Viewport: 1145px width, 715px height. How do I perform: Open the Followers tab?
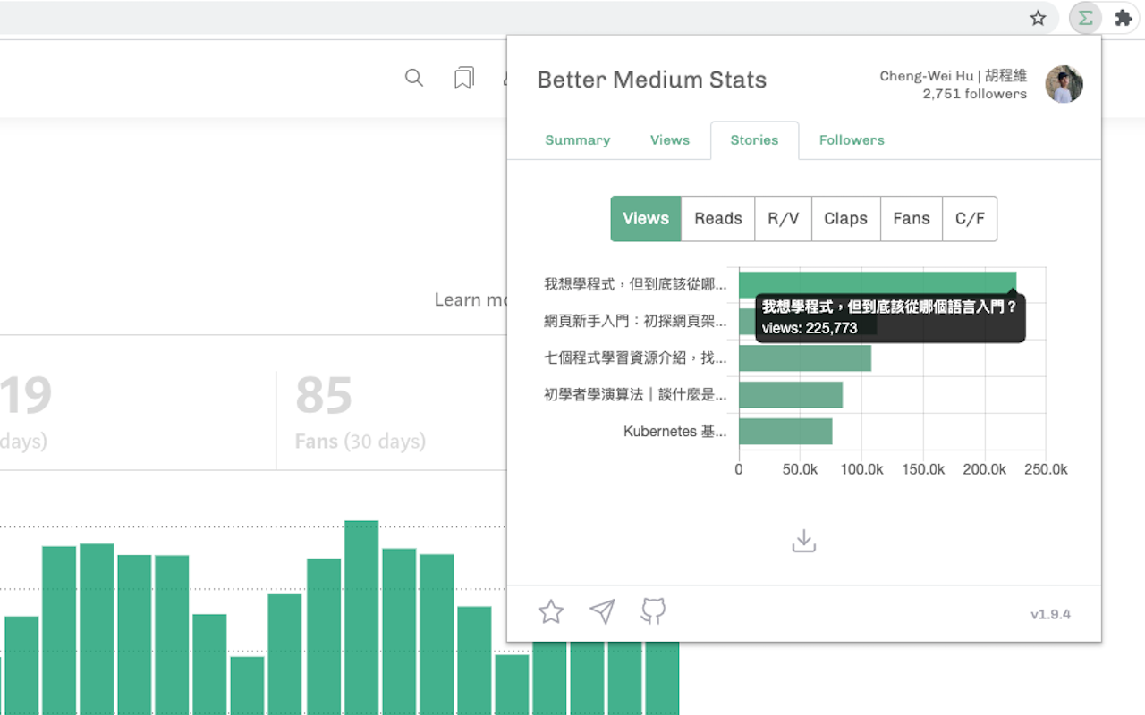[x=852, y=140]
